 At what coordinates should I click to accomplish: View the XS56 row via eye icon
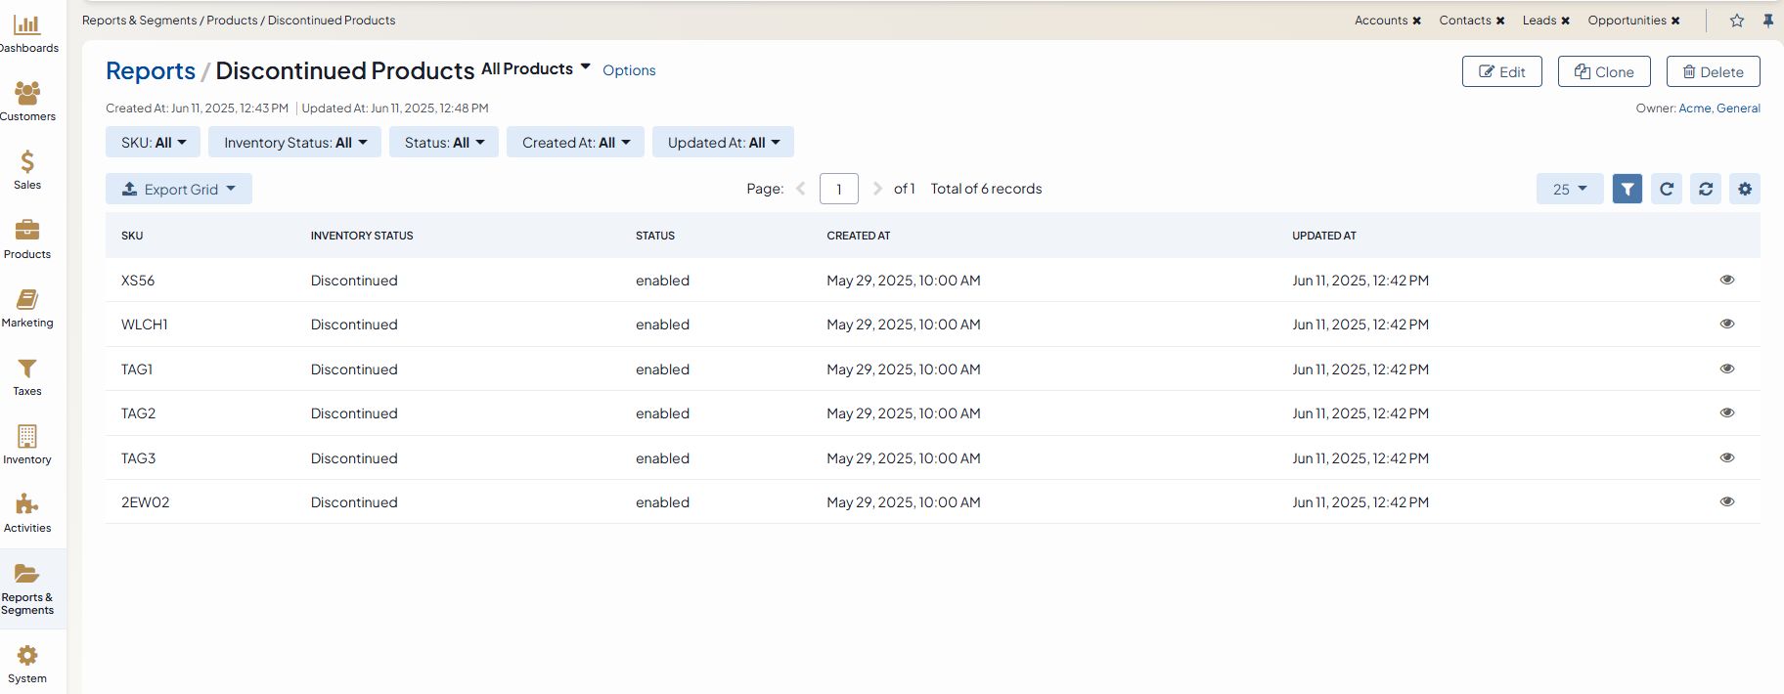[1726, 280]
